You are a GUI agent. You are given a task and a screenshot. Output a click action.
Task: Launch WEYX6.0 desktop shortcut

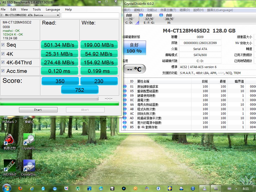pos(10,168)
